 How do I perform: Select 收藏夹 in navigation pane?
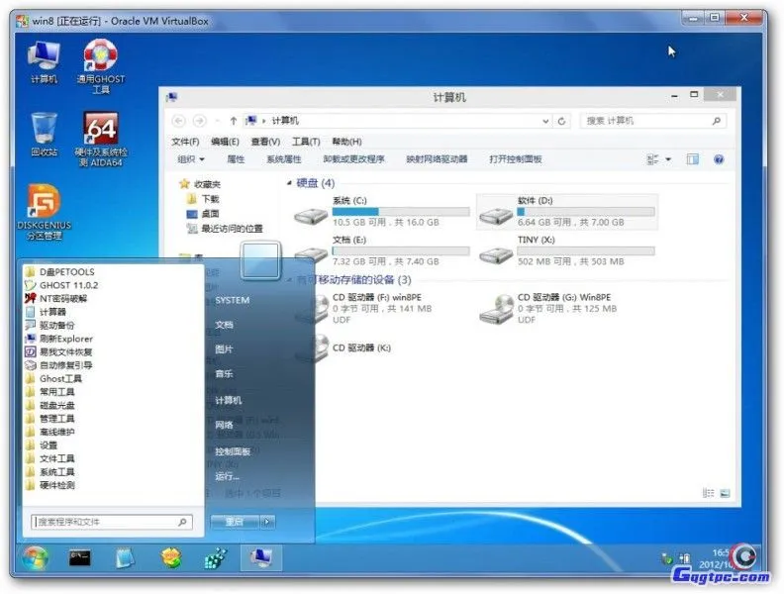coord(200,184)
